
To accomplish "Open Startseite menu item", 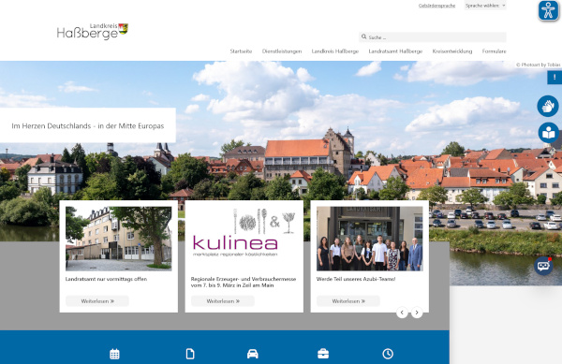I will 241,51.
